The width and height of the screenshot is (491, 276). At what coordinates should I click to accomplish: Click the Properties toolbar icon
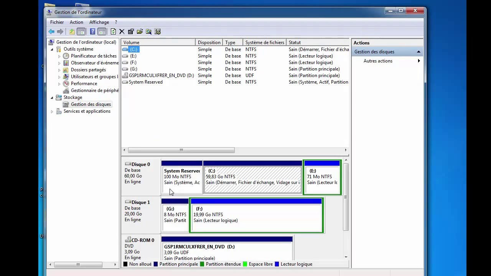[x=131, y=31]
